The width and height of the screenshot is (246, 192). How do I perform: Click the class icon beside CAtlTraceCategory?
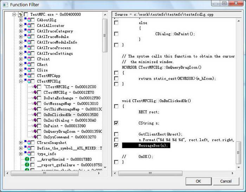click(x=27, y=31)
